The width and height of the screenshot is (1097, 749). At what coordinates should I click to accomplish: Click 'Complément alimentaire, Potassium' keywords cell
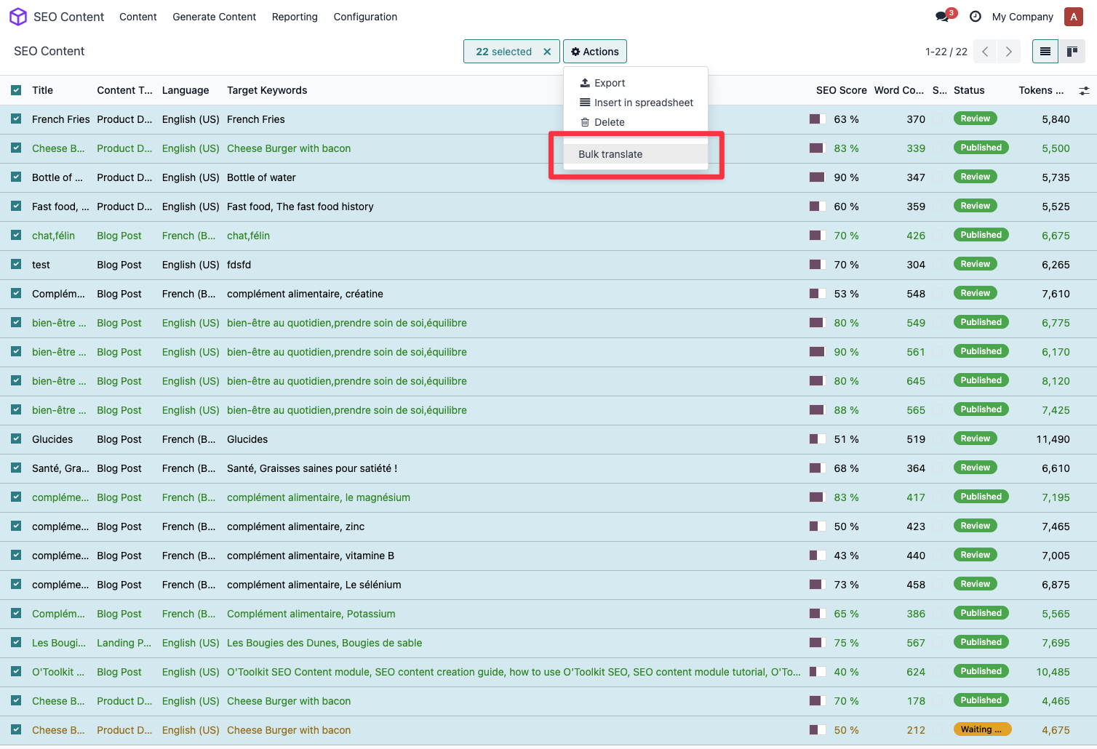tap(311, 614)
